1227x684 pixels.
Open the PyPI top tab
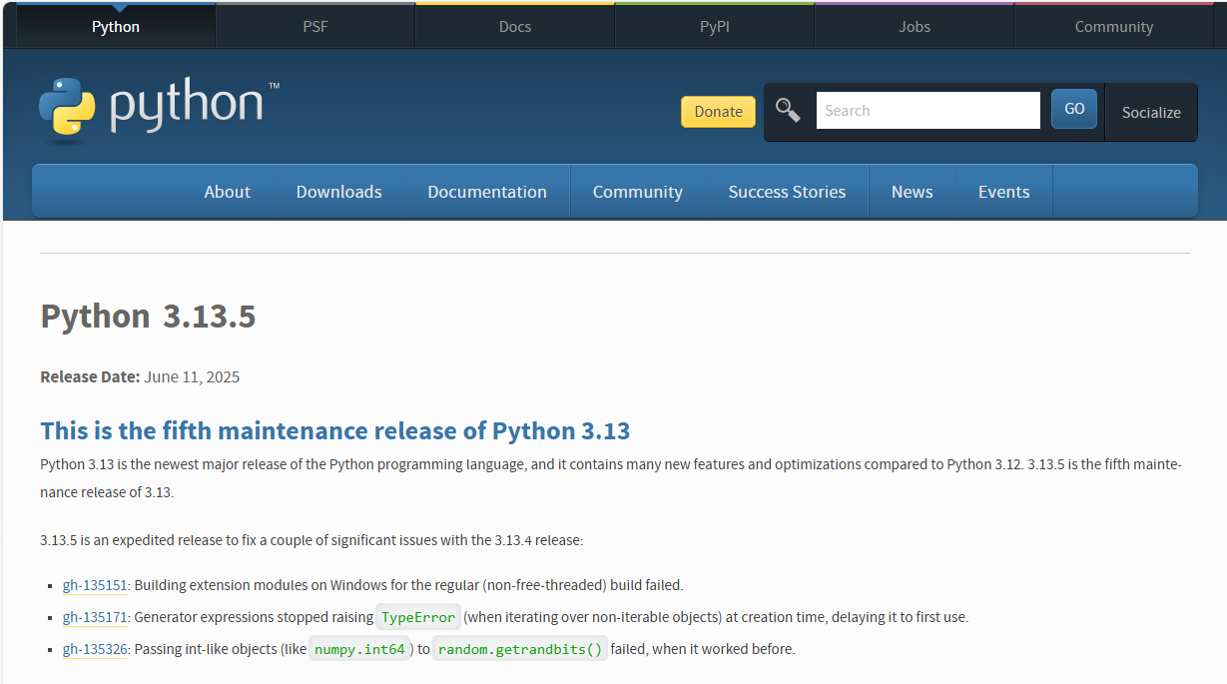tap(715, 27)
